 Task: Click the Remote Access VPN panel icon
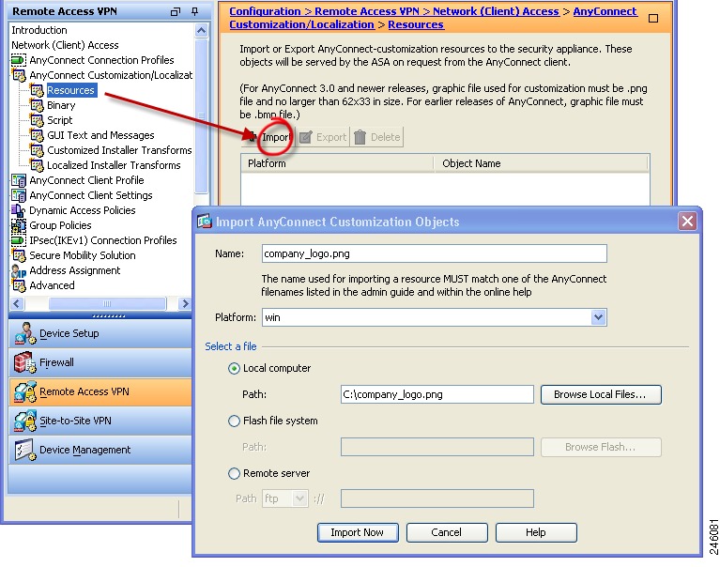pos(24,392)
